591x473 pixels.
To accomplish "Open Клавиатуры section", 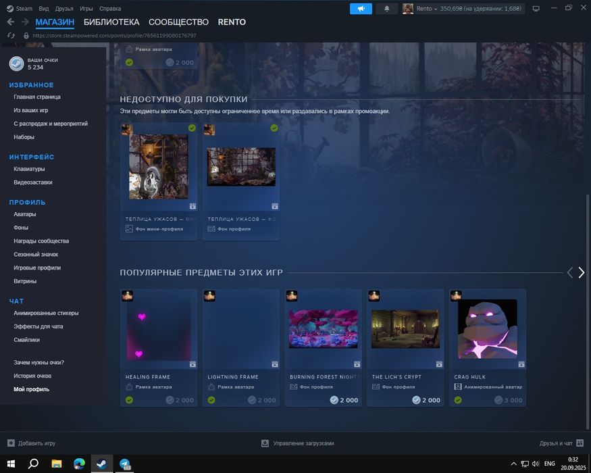I will pos(29,169).
